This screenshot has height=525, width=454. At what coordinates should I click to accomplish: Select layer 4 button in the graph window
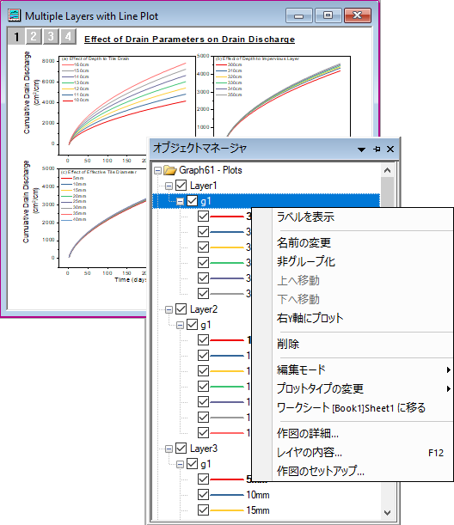coord(68,36)
